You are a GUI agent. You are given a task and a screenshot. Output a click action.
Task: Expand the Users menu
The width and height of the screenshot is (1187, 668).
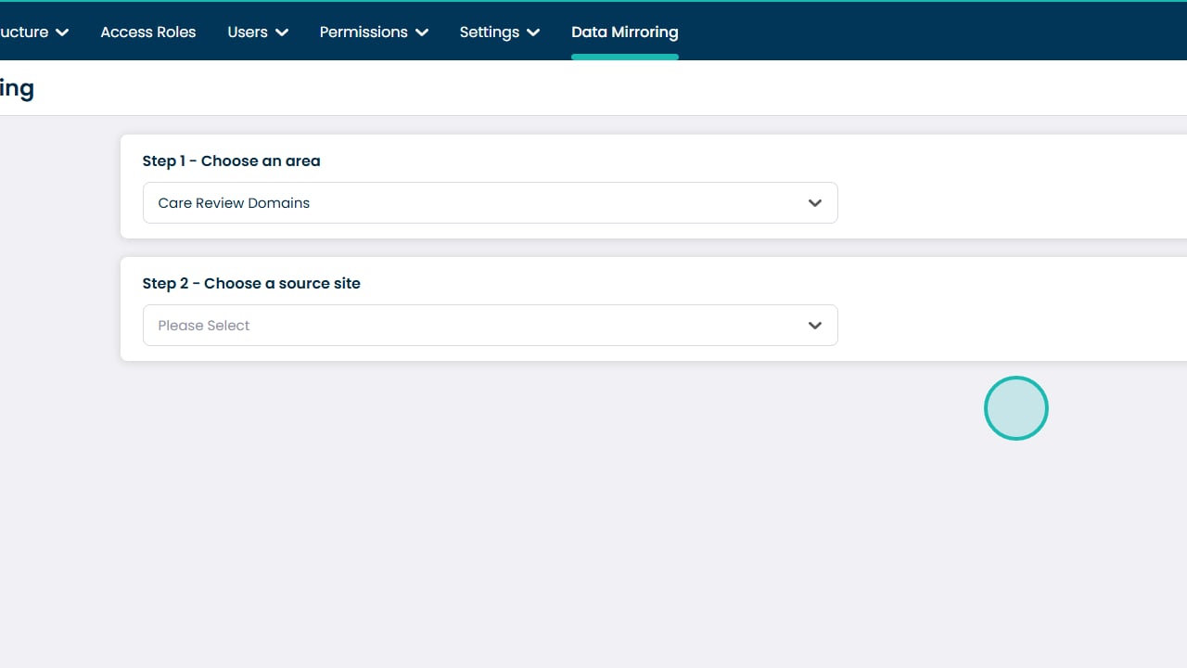(247, 32)
